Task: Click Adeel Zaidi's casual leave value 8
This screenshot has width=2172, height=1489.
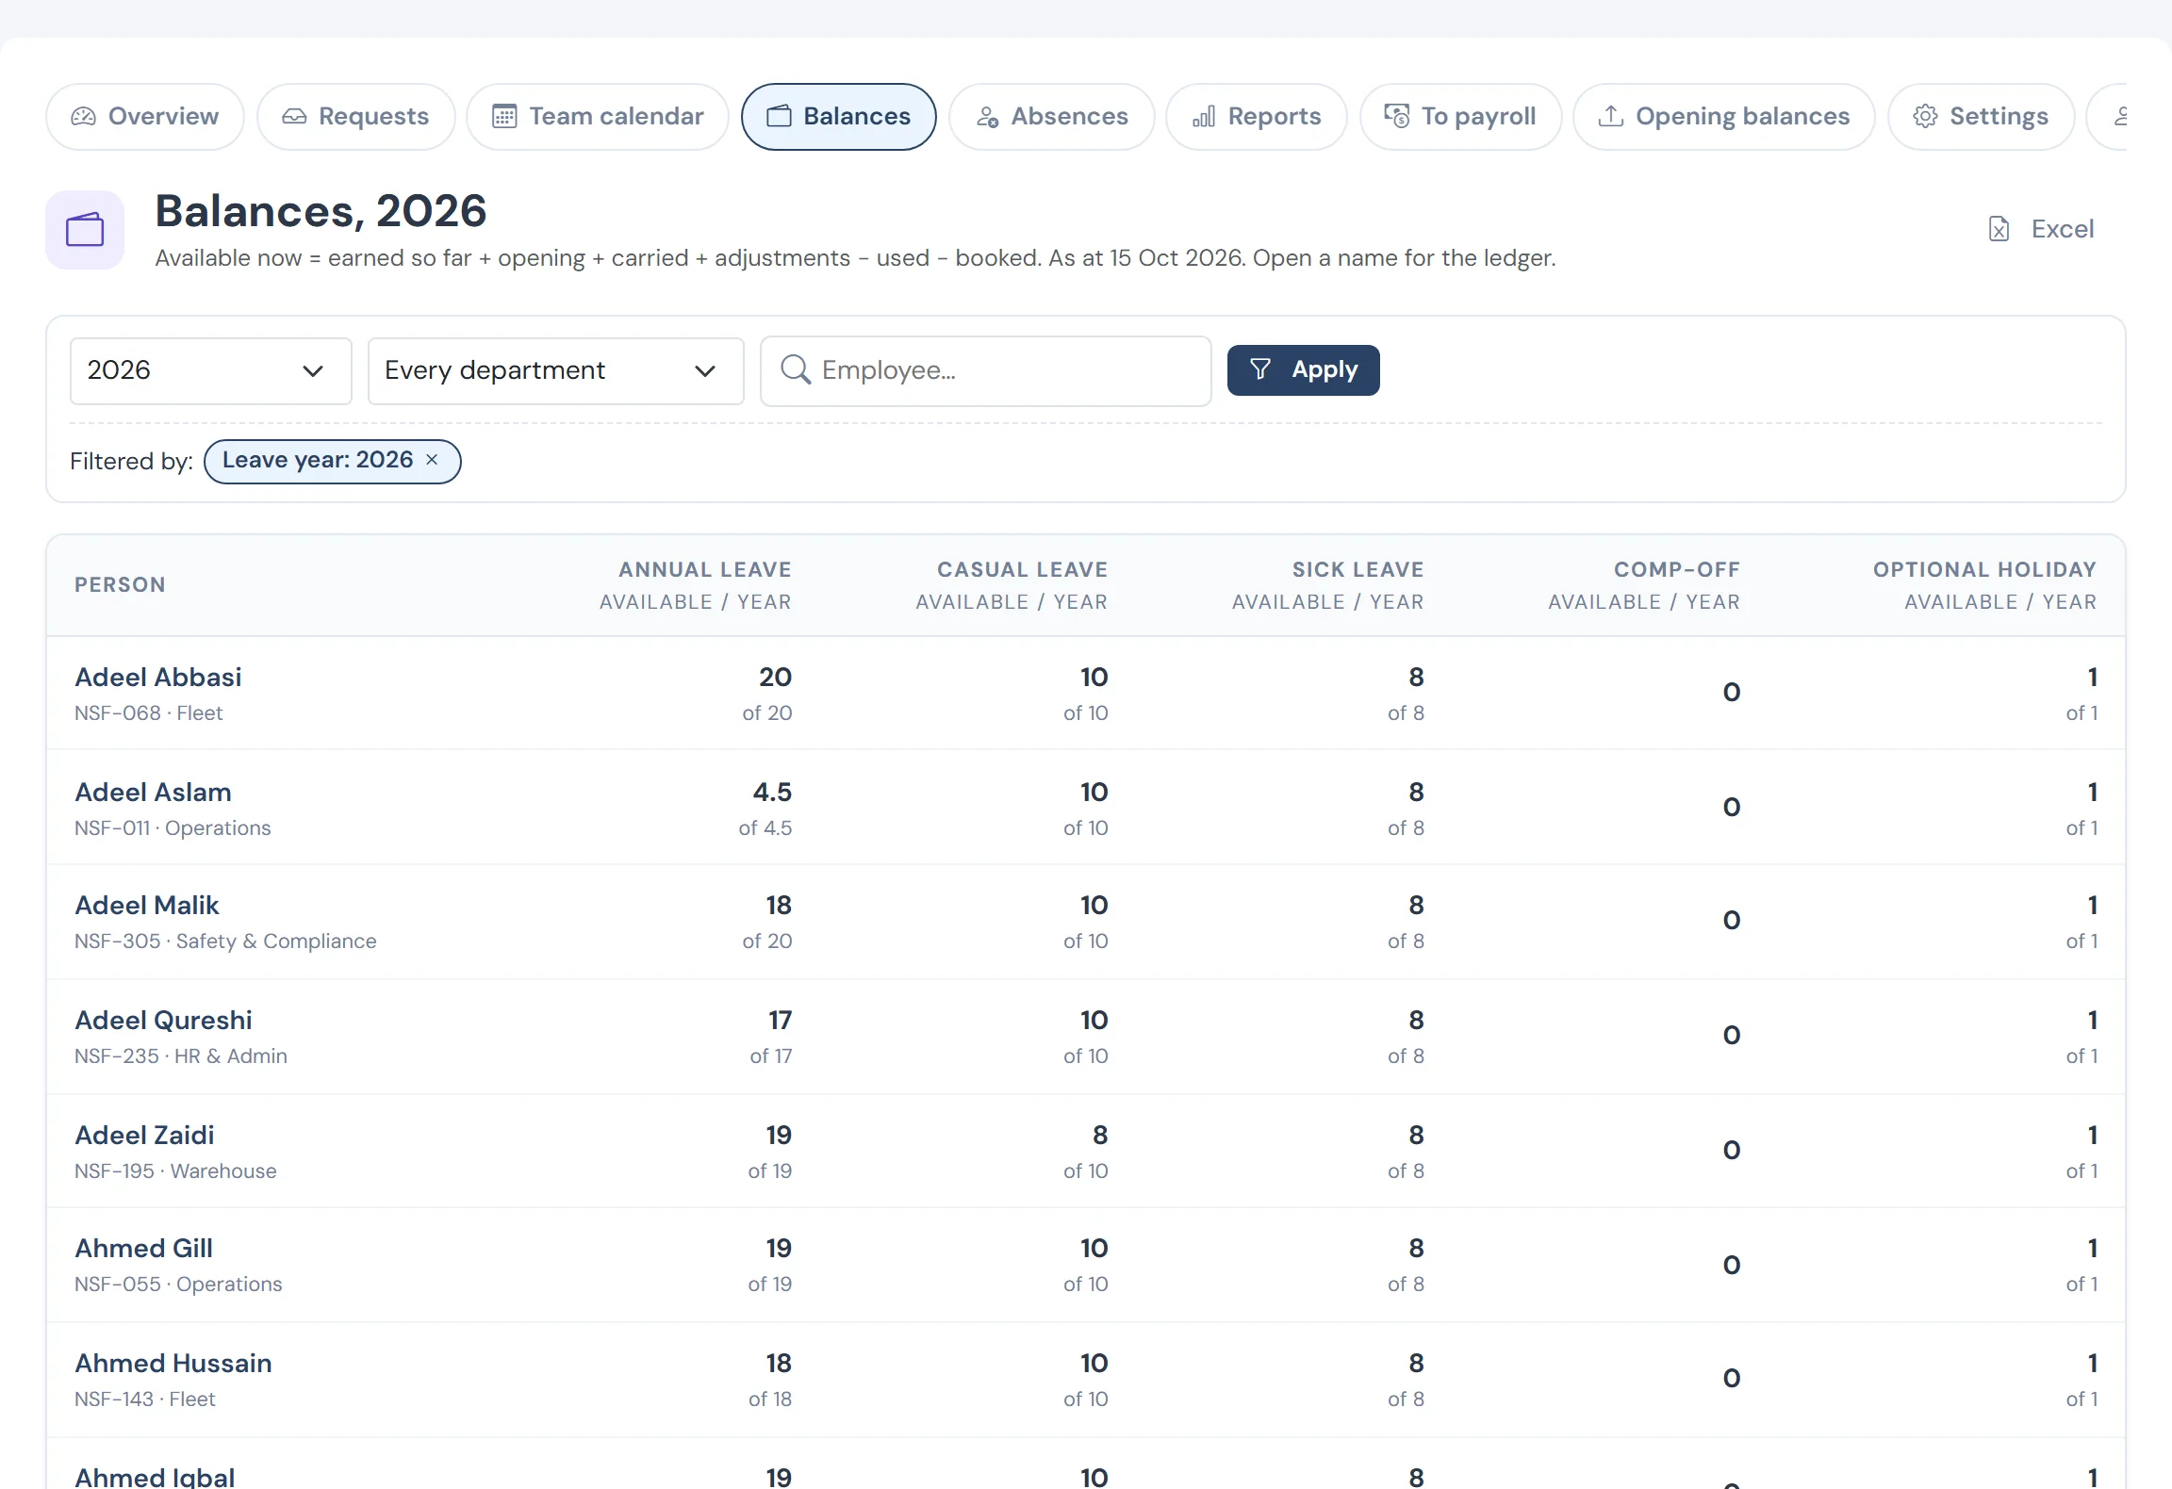Action: click(x=1099, y=1135)
